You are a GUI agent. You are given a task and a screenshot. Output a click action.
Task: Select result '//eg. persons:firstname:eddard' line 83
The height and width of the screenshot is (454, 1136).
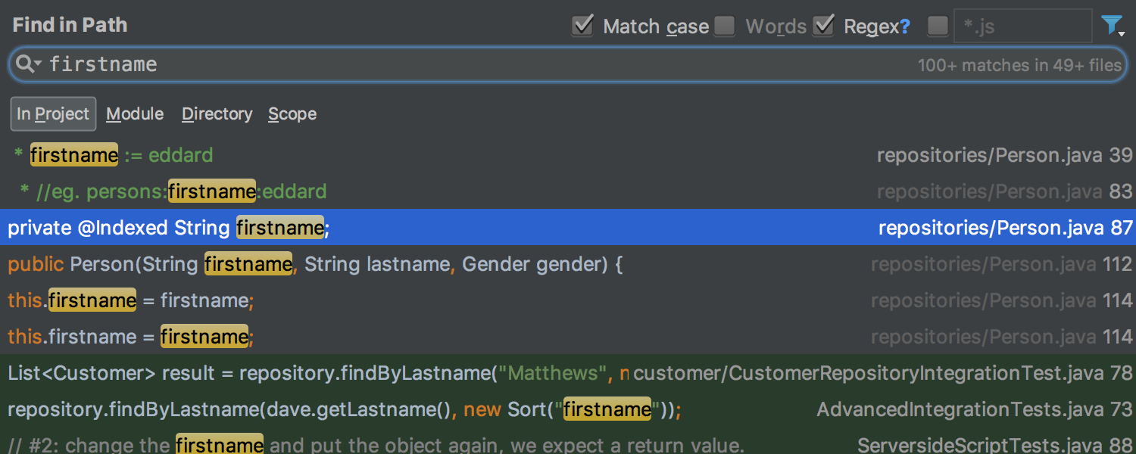[x=568, y=191]
